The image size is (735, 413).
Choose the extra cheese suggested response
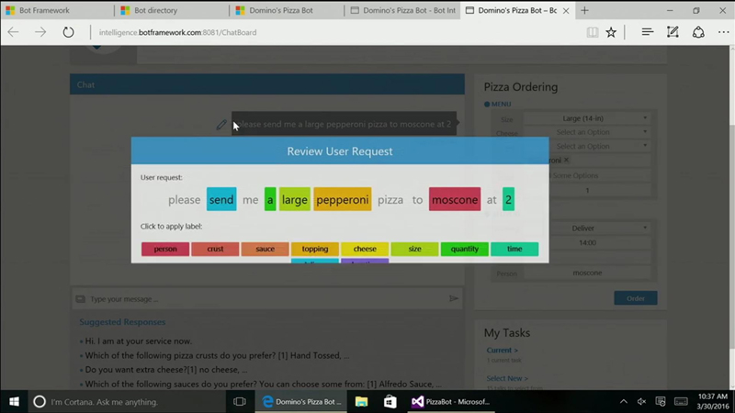166,370
